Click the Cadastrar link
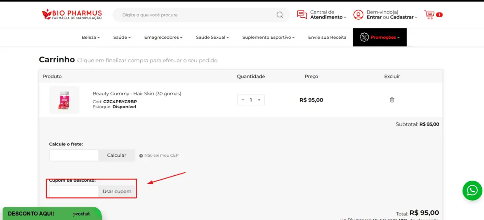This screenshot has width=484, height=220. (x=402, y=17)
